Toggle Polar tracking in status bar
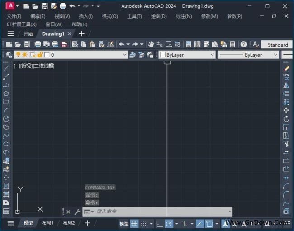 click(169, 223)
